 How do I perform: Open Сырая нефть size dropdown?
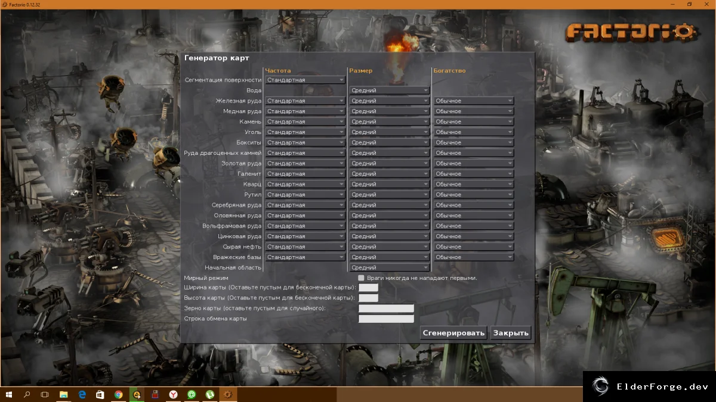(x=390, y=247)
